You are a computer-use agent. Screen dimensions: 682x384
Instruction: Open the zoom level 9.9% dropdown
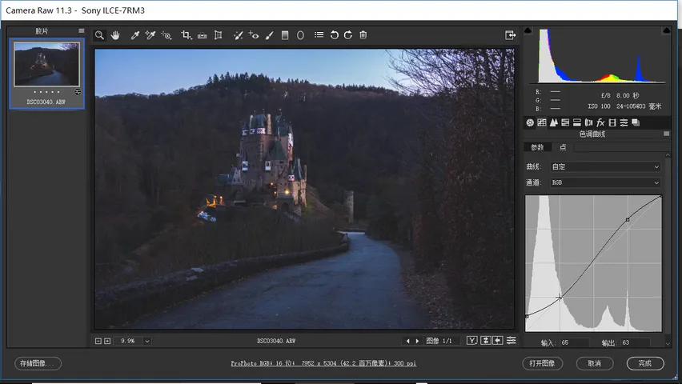point(147,341)
